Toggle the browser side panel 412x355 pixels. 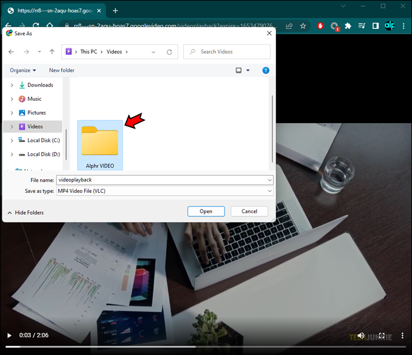tap(375, 26)
